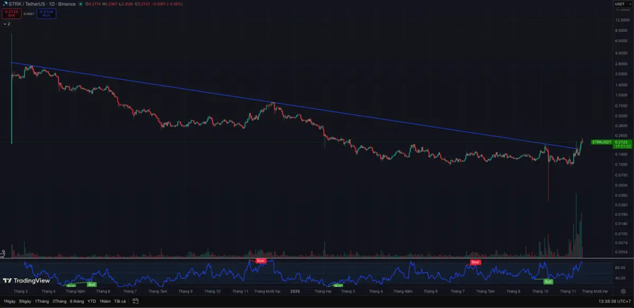Open the go-to-date calendar icon
Viewport: 634px width, 308px height.
135,301
